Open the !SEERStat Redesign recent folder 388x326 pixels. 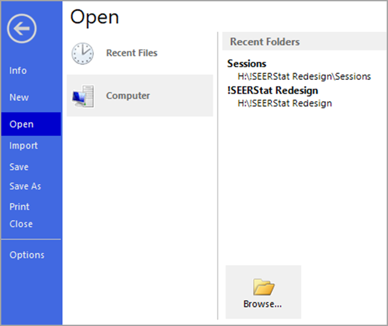pyautogui.click(x=273, y=91)
